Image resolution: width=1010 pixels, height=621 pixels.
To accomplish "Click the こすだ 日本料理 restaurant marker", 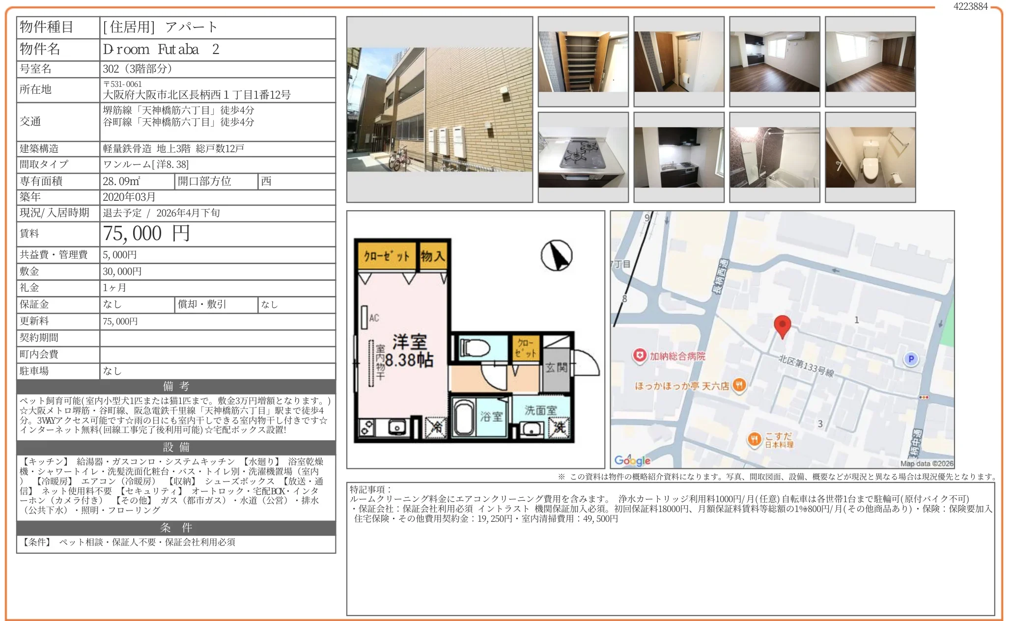I will (x=754, y=439).
